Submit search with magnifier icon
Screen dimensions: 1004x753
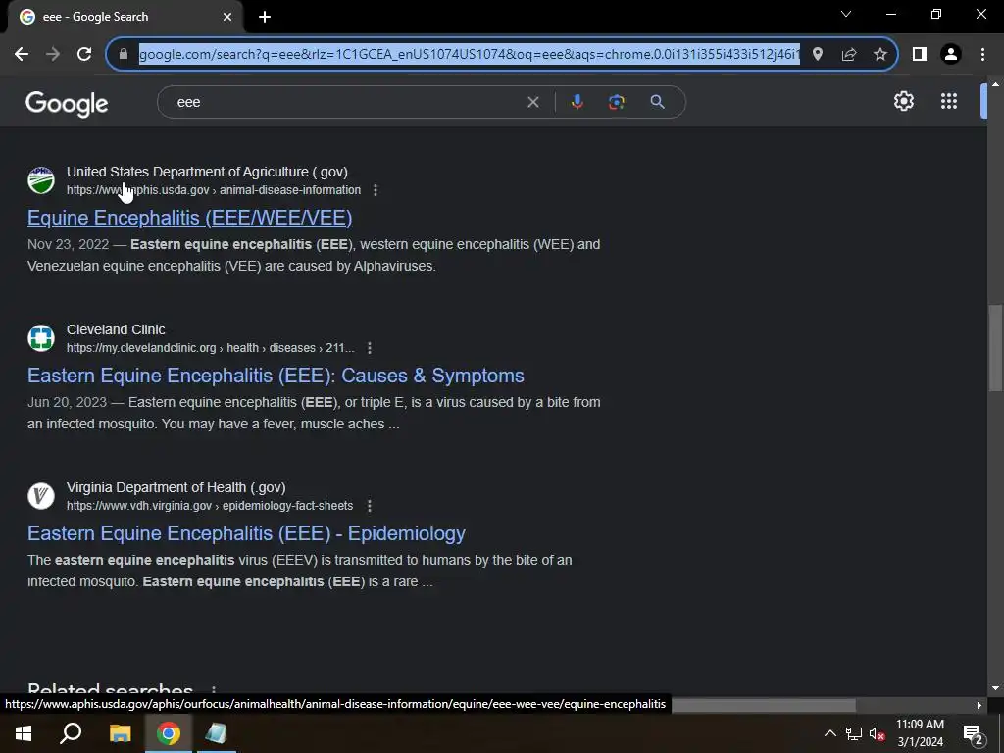pos(657,102)
